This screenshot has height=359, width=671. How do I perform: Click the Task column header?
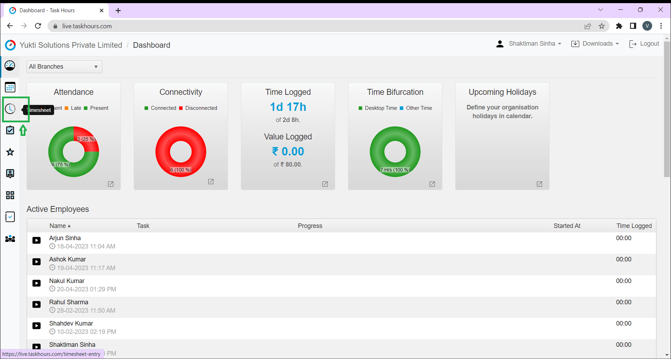143,226
